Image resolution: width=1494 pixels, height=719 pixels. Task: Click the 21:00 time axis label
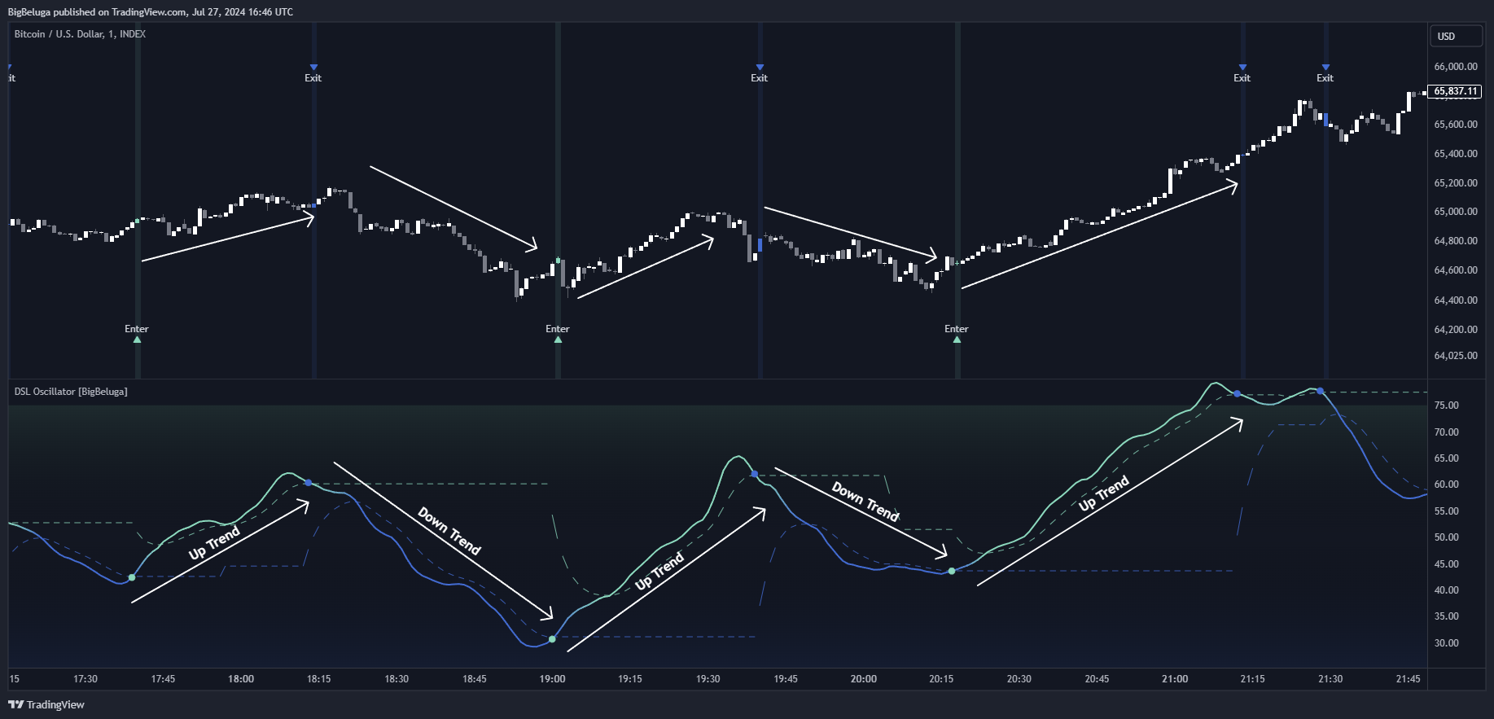pos(1175,679)
